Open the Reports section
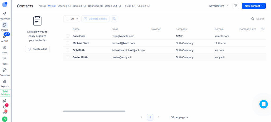 click(5, 84)
